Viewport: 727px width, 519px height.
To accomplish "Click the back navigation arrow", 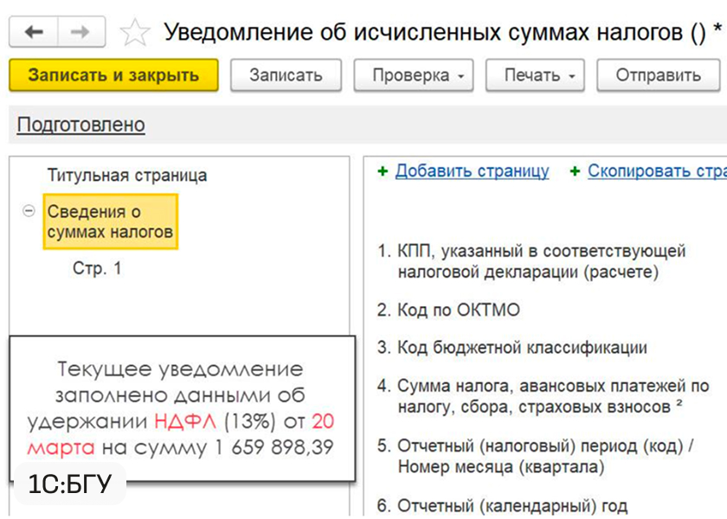I will click(35, 33).
